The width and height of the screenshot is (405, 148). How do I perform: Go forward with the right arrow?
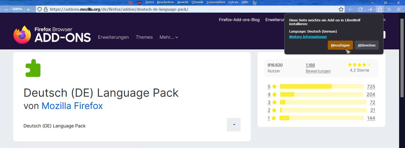[x=370, y=9]
